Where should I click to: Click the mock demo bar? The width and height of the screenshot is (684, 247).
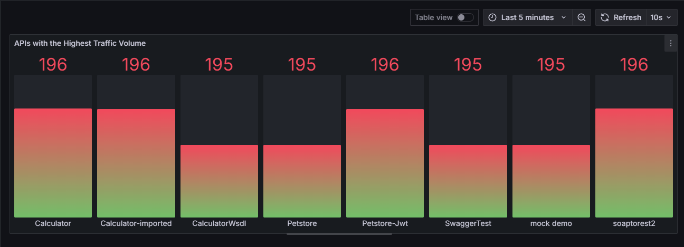tap(551, 181)
